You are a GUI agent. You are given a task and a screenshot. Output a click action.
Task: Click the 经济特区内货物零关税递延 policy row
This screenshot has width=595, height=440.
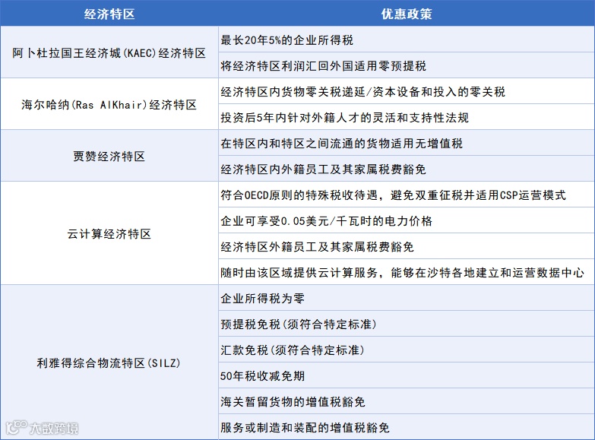coord(407,91)
